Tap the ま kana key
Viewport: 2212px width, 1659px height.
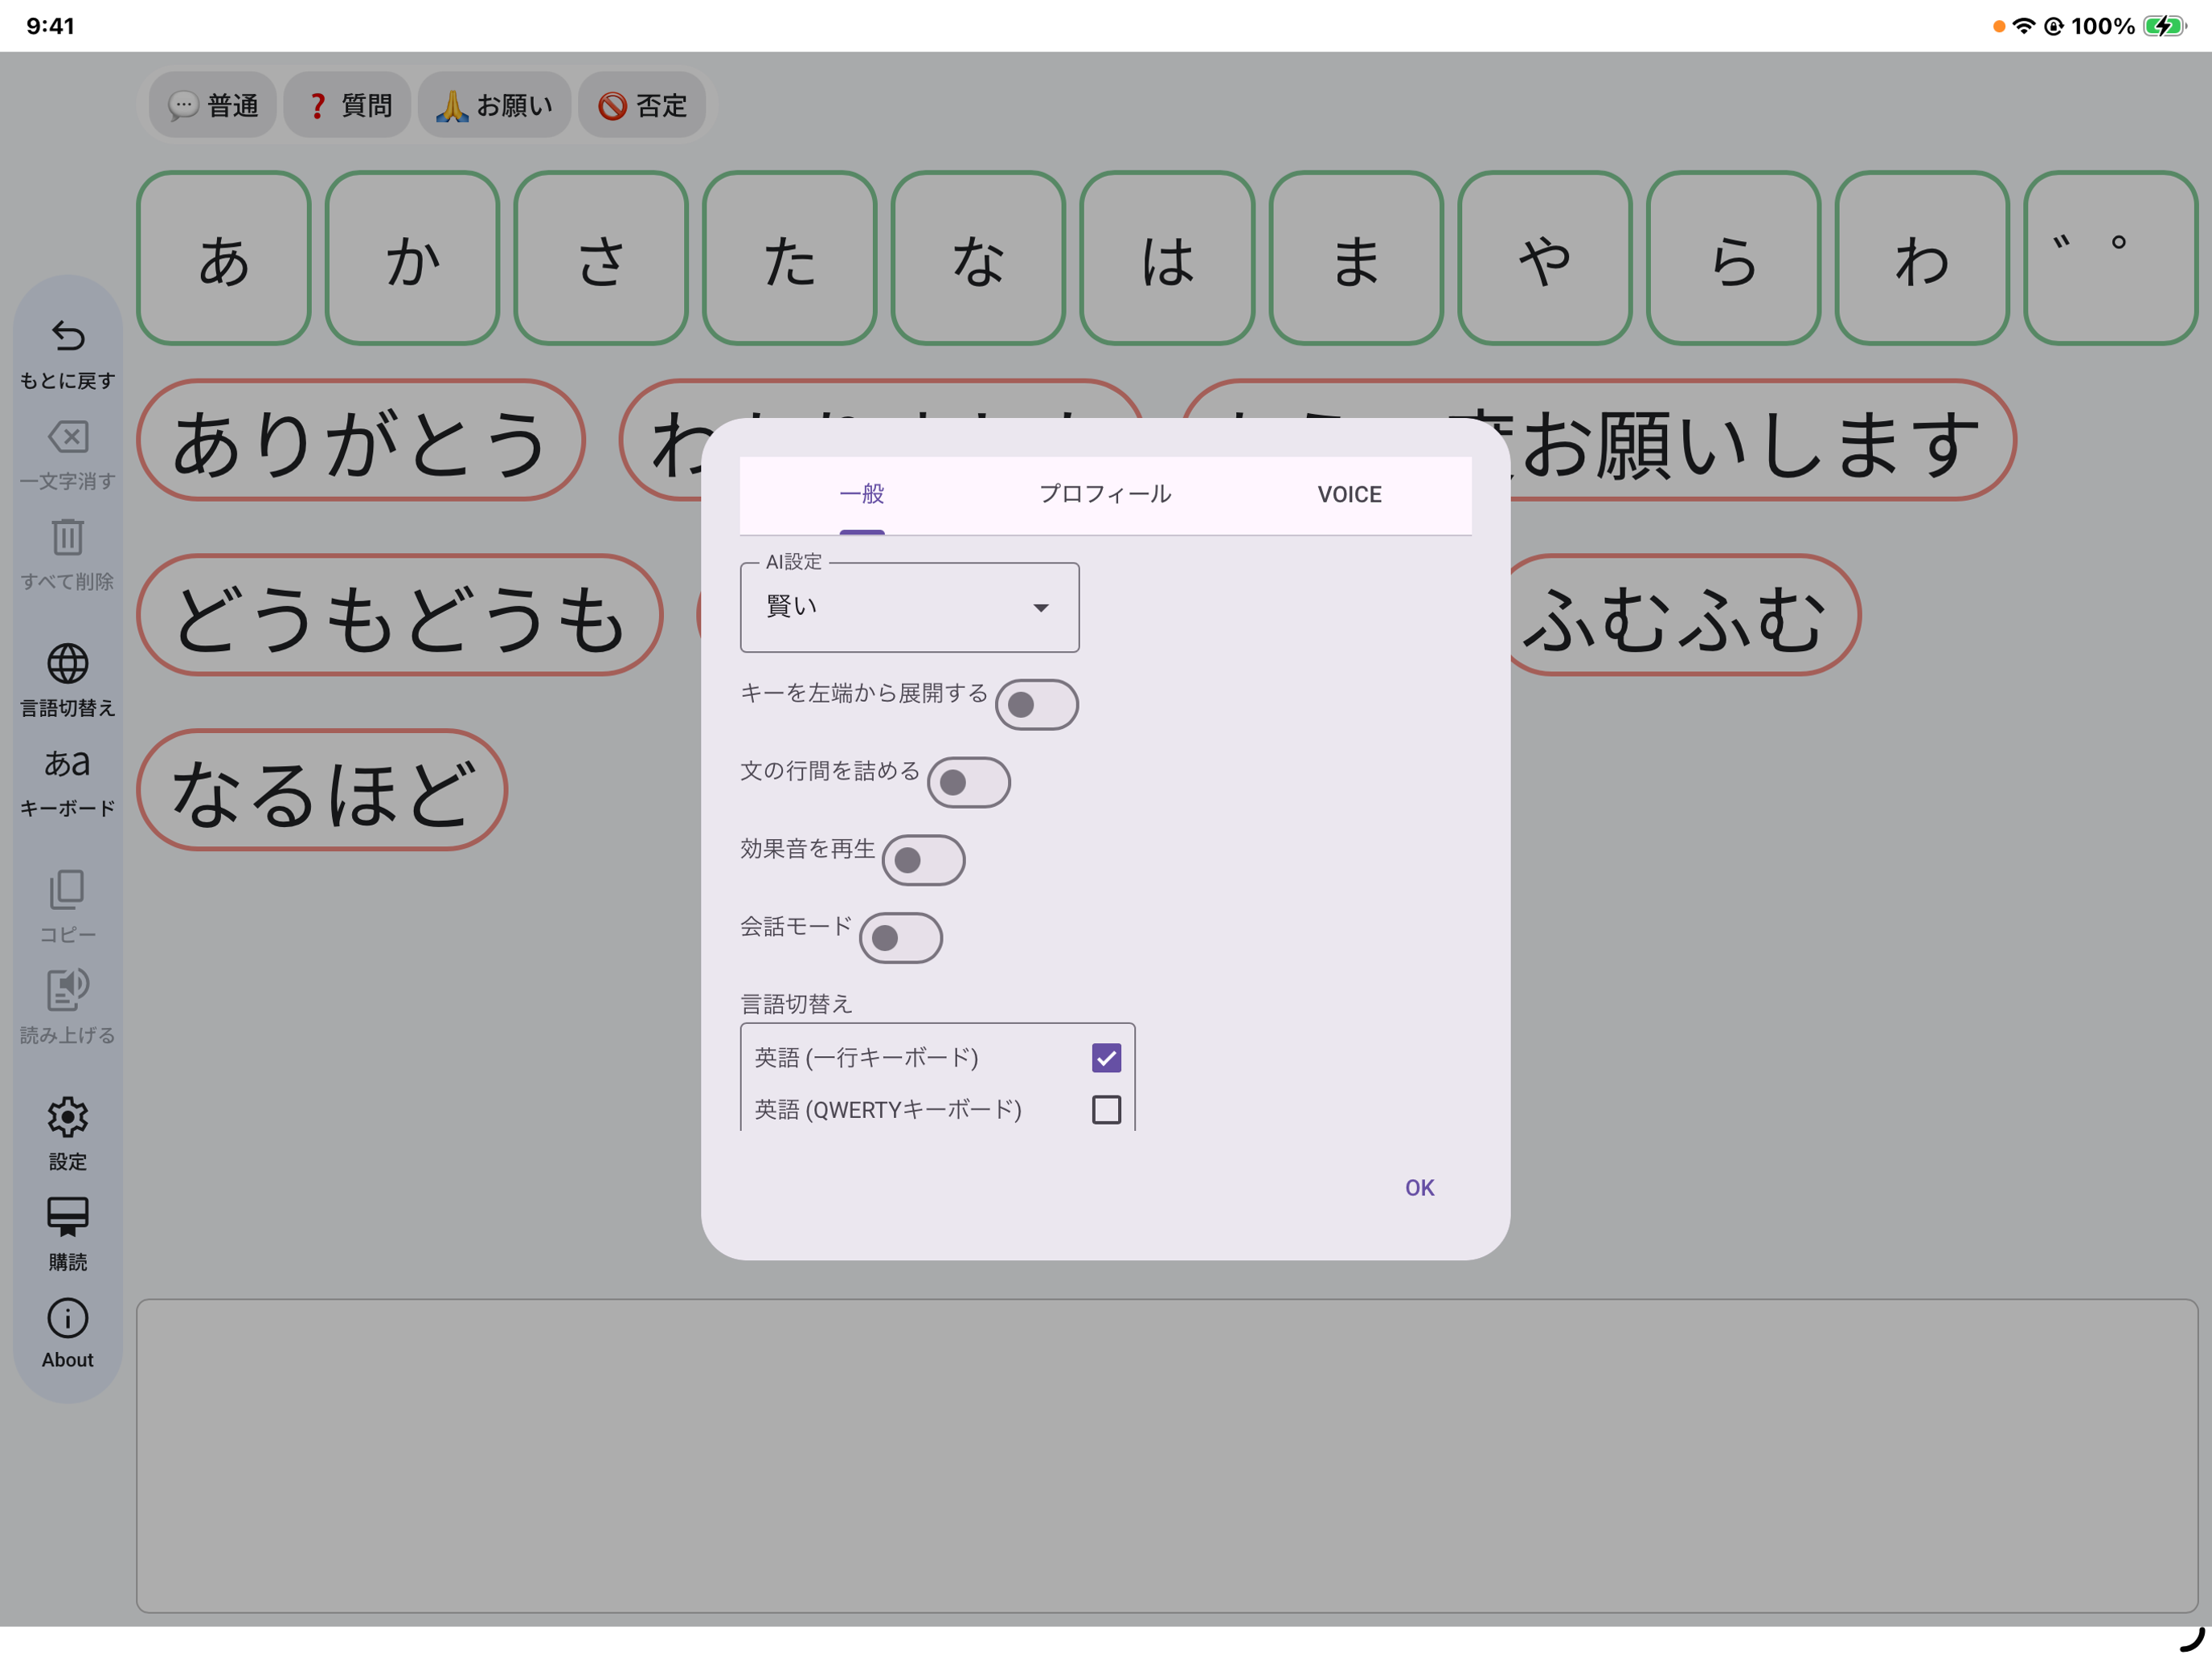[1357, 259]
